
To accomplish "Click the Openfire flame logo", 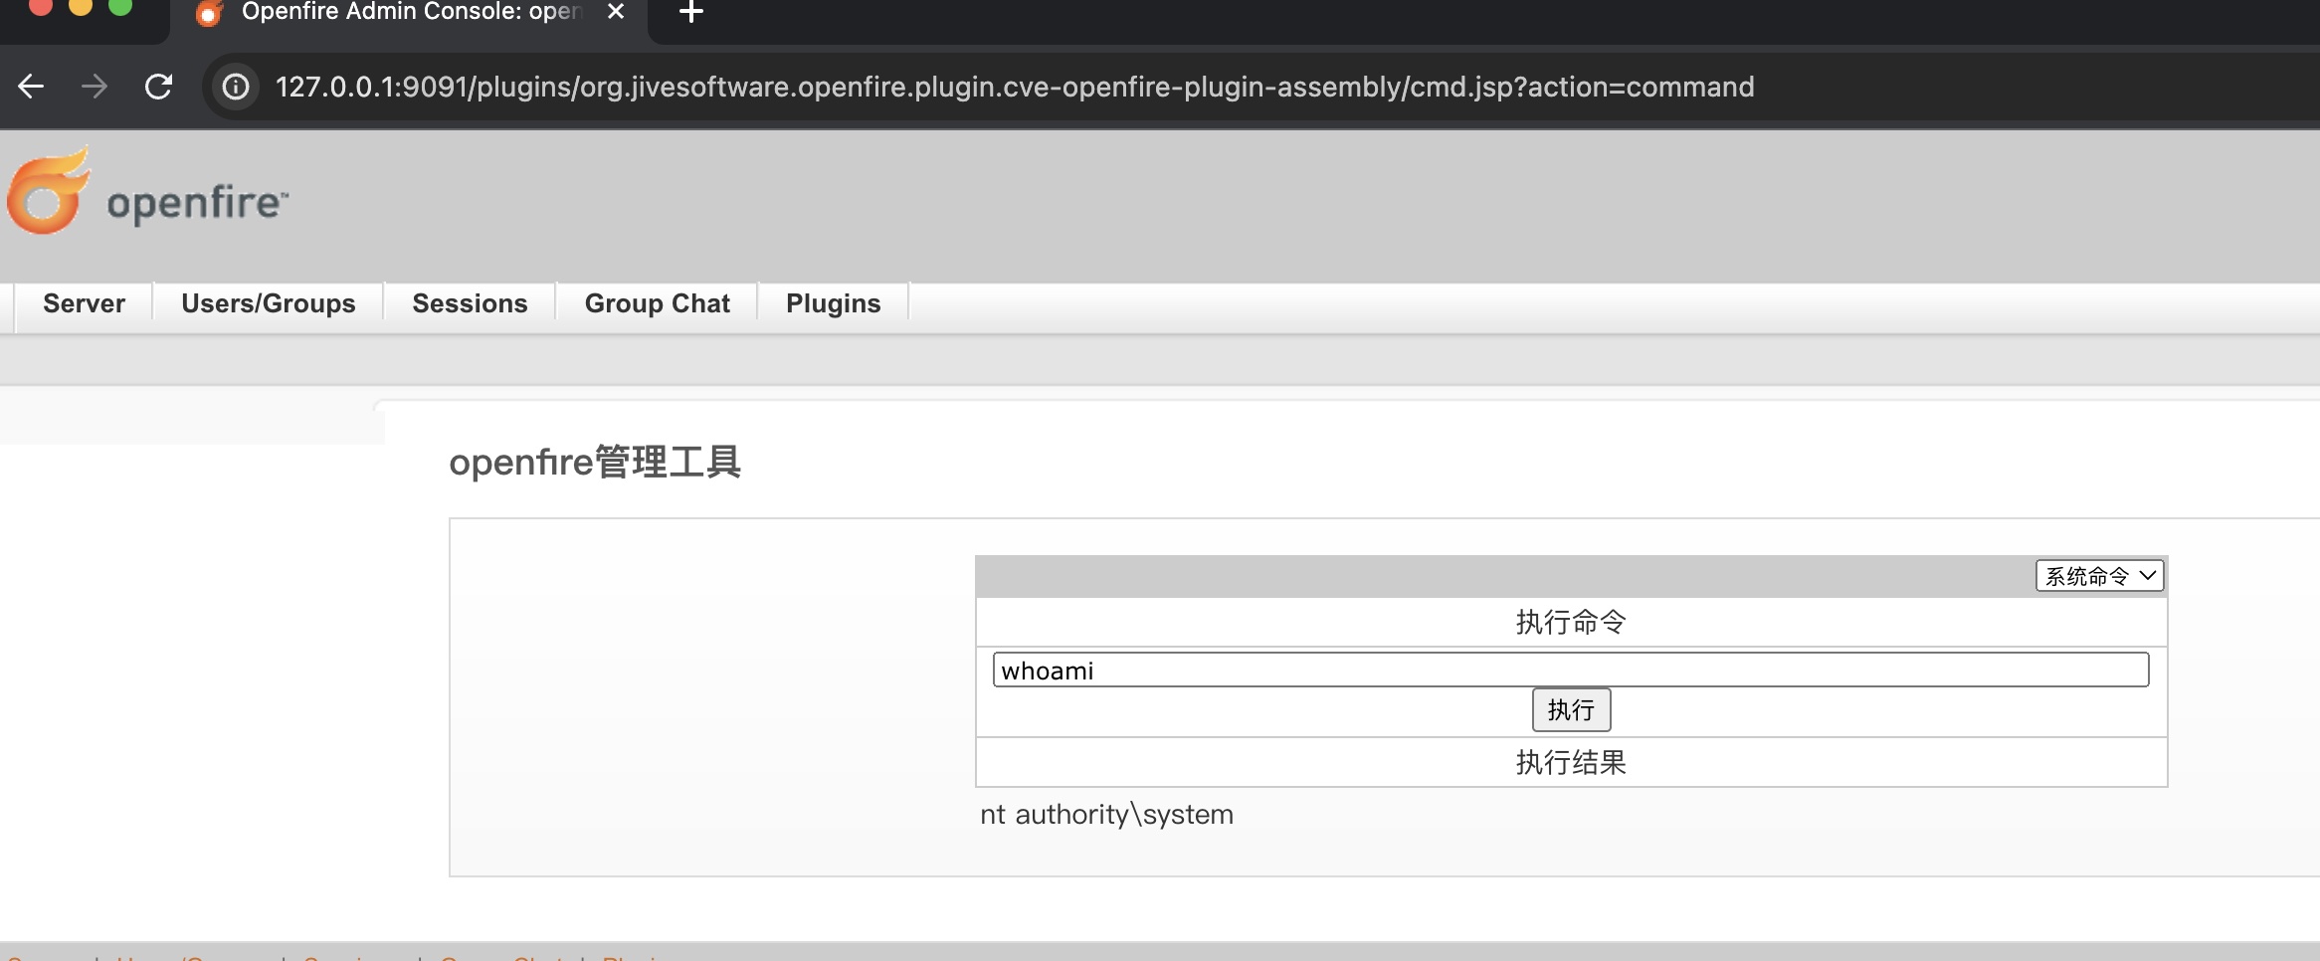I will click(48, 191).
